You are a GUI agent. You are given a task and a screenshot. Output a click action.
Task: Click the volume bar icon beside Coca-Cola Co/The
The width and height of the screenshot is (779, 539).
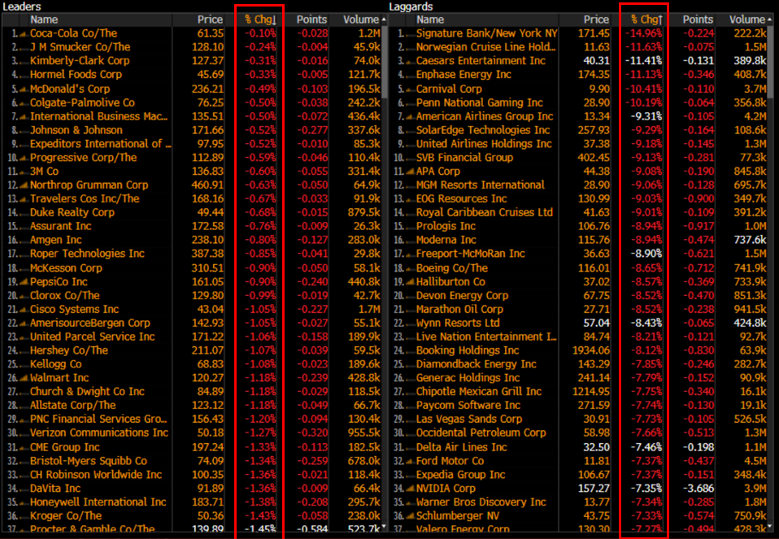coord(24,34)
